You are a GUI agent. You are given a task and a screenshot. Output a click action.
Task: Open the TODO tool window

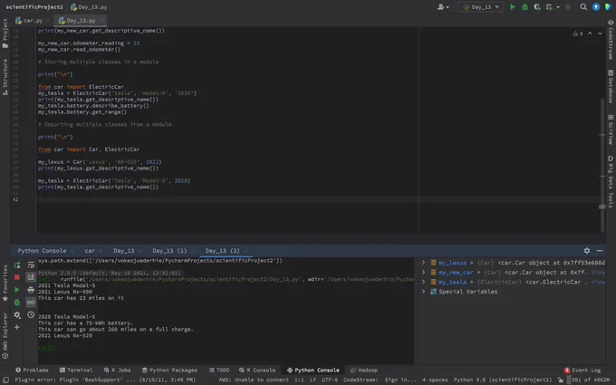(219, 371)
